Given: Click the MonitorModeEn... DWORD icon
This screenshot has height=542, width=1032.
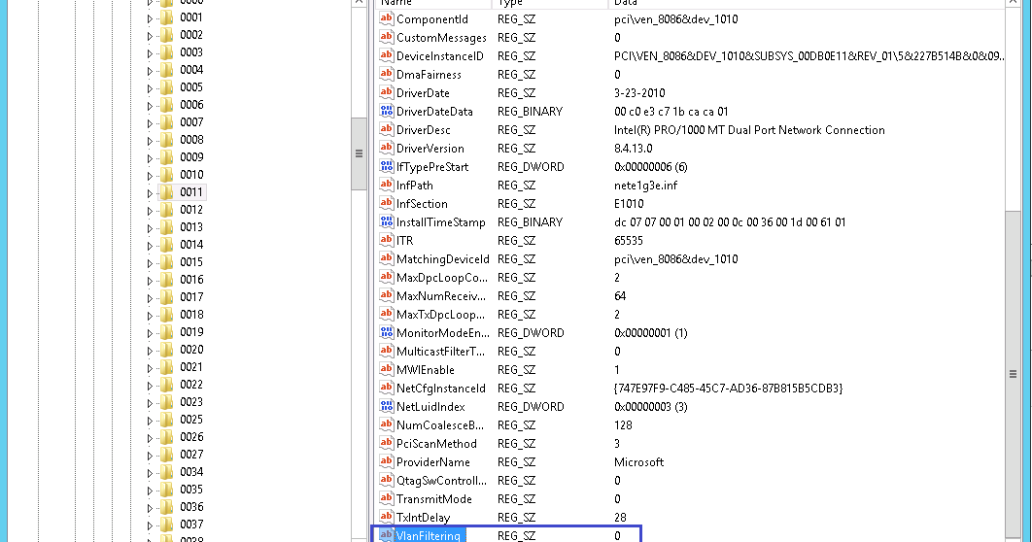Looking at the screenshot, I should point(387,332).
